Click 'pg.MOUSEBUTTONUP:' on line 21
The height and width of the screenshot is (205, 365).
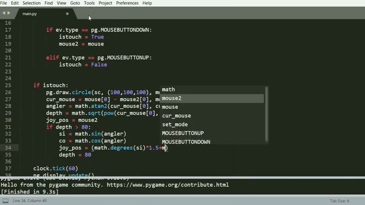[x=124, y=58]
